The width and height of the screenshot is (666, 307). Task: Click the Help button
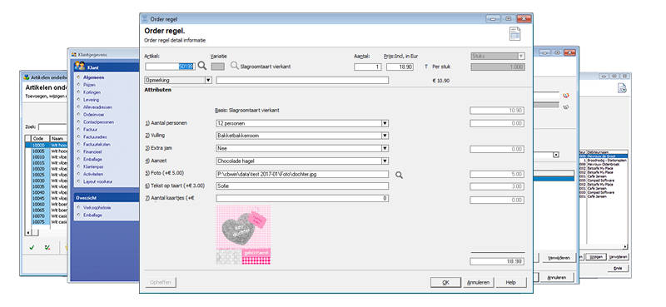click(511, 282)
